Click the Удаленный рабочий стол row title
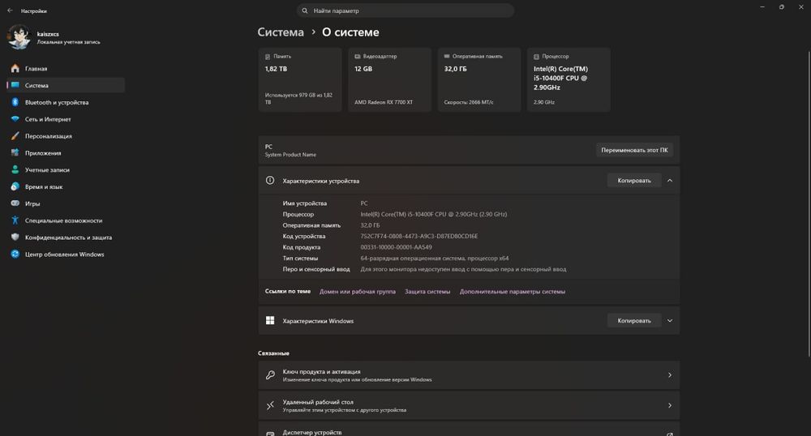Image resolution: width=811 pixels, height=436 pixels. click(x=318, y=402)
